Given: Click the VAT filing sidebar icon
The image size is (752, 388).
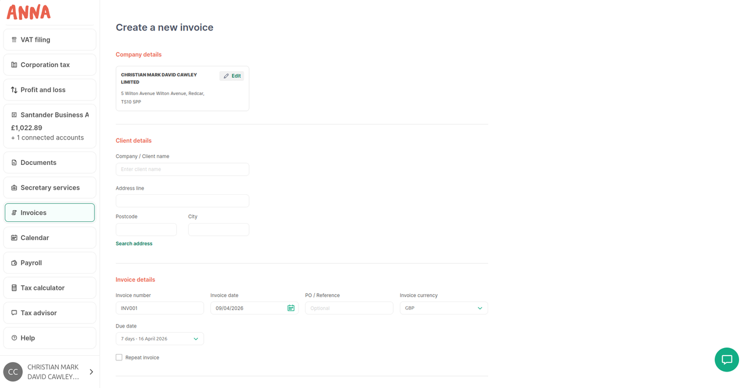Looking at the screenshot, I should tap(14, 40).
